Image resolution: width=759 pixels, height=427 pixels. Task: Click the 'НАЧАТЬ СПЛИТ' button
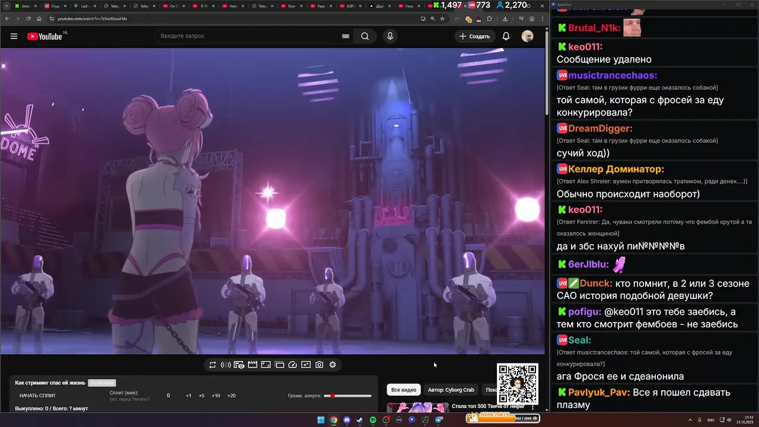point(37,396)
